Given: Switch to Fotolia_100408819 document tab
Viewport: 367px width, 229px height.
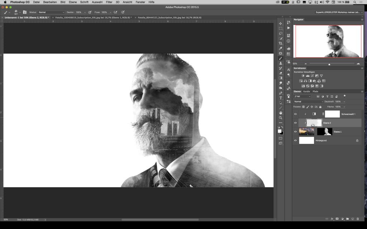Looking at the screenshot, I should coord(93,17).
